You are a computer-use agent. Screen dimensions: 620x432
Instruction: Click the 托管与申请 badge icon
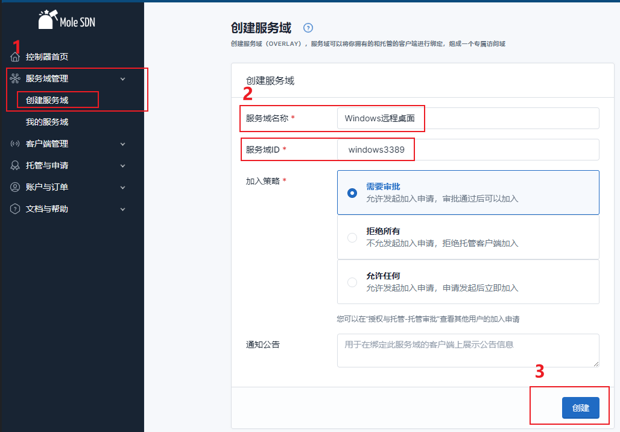click(x=15, y=165)
